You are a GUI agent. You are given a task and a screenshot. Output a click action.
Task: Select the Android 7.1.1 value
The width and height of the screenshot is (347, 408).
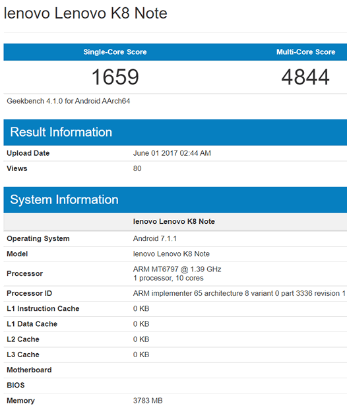[x=155, y=238]
